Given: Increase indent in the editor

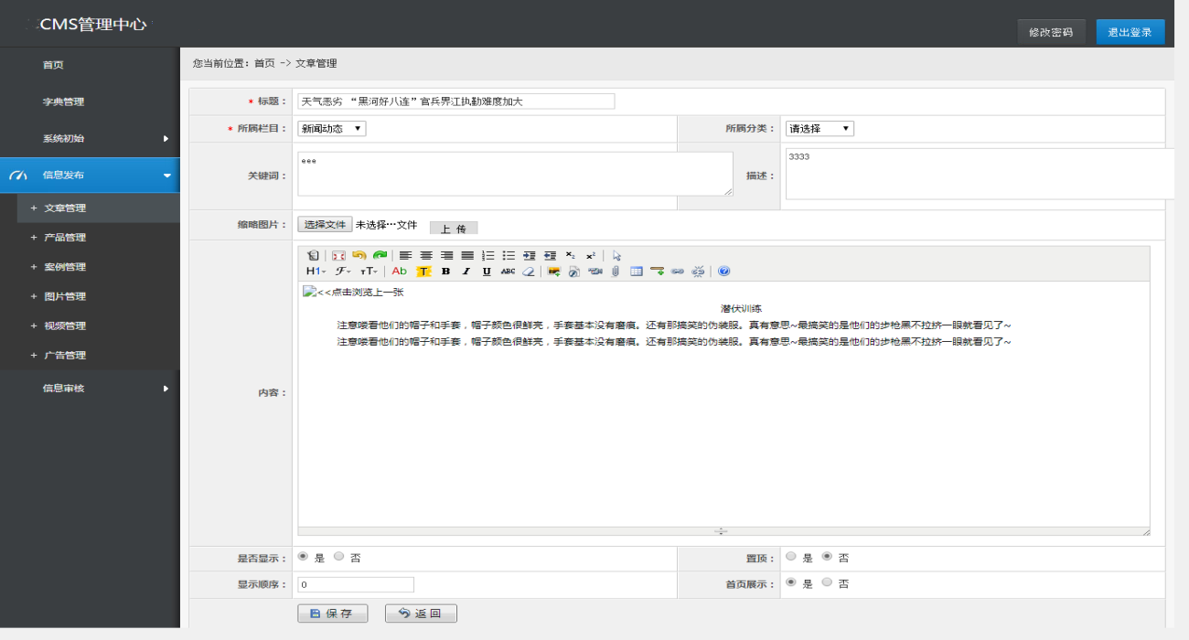Looking at the screenshot, I should 529,255.
